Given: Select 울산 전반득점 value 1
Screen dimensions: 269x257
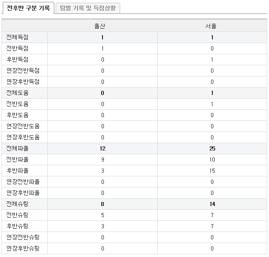Looking at the screenshot, I should pos(102,48).
